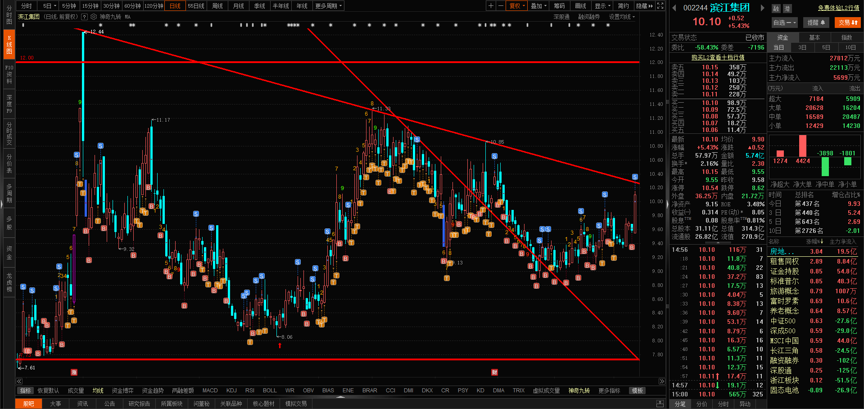Open the 自选 watchlist dropdown
The height and width of the screenshot is (409, 864).
tap(785, 23)
